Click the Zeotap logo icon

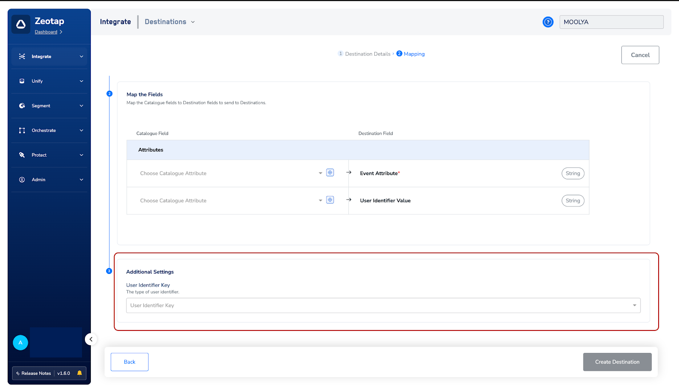coord(21,25)
